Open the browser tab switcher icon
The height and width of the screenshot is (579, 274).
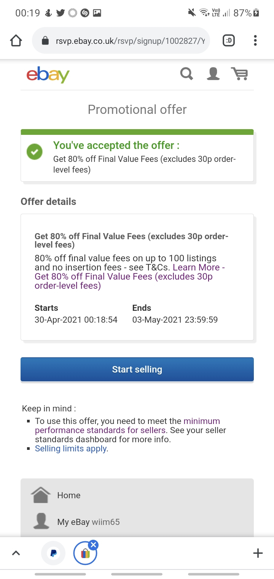tap(229, 40)
